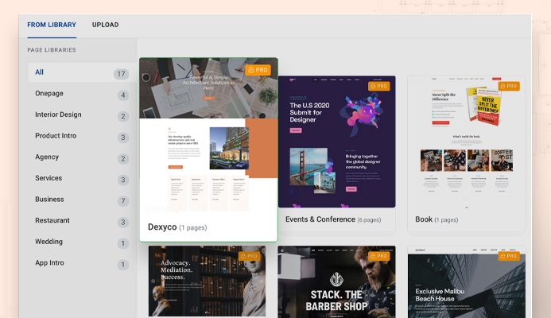The width and height of the screenshot is (551, 318).
Task: Click the count badge 17 beside All
Action: pyautogui.click(x=121, y=74)
